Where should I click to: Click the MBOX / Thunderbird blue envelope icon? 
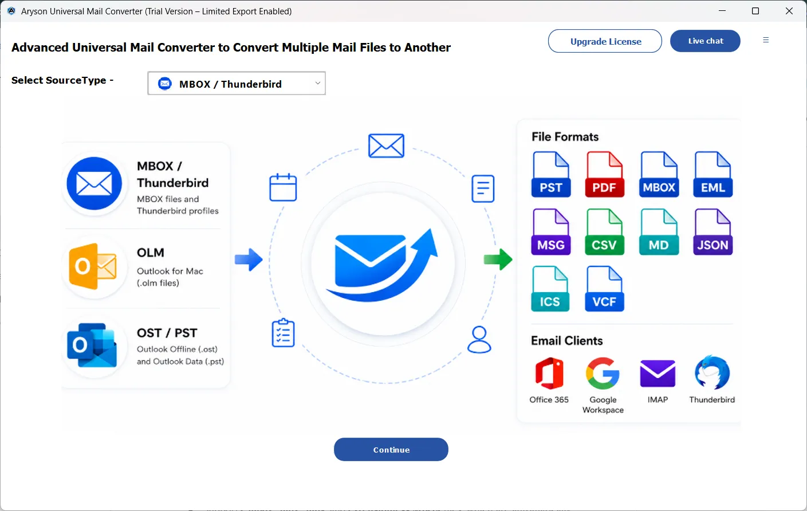[x=95, y=184]
